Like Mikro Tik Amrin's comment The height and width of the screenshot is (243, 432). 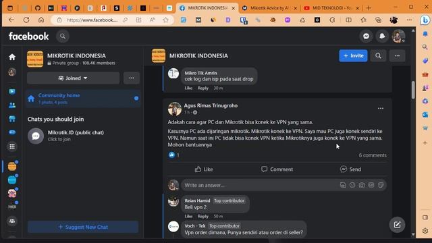pos(188,88)
